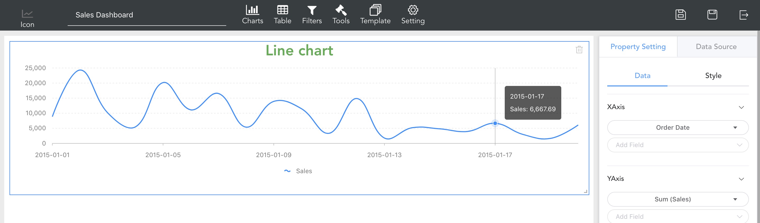This screenshot has width=760, height=223.
Task: Click the 20,000 y-axis value
Action: [x=35, y=83]
